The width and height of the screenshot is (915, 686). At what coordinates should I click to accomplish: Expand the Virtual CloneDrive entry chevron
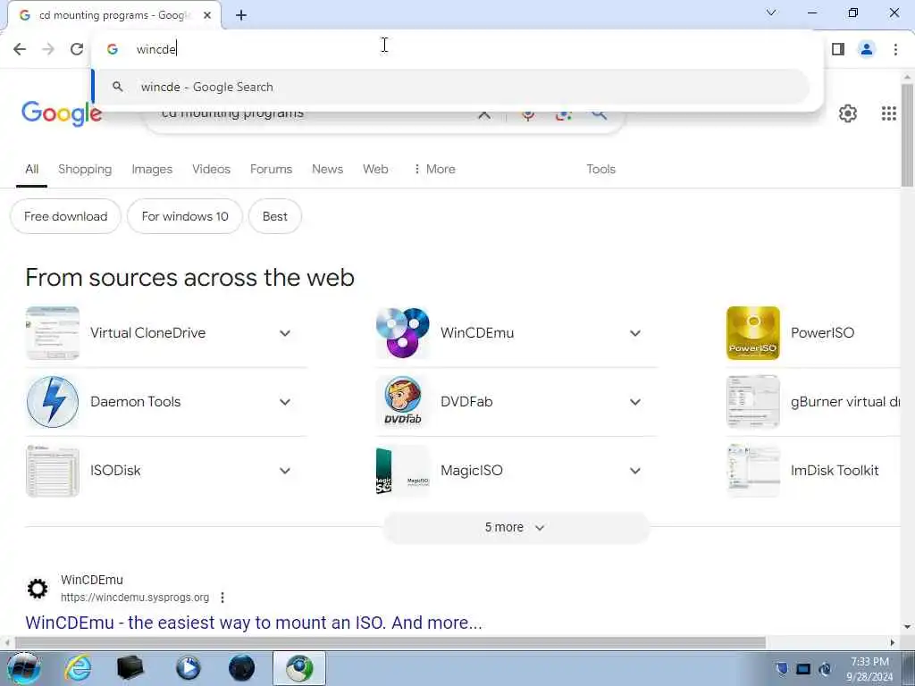click(x=285, y=334)
